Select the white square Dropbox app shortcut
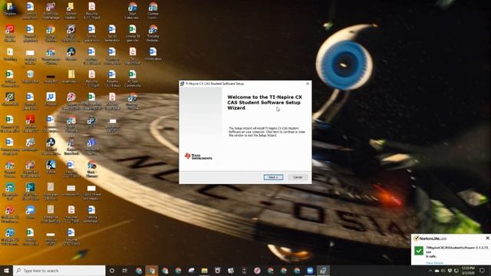Image resolution: width=491 pixels, height=276 pixels. [51, 100]
